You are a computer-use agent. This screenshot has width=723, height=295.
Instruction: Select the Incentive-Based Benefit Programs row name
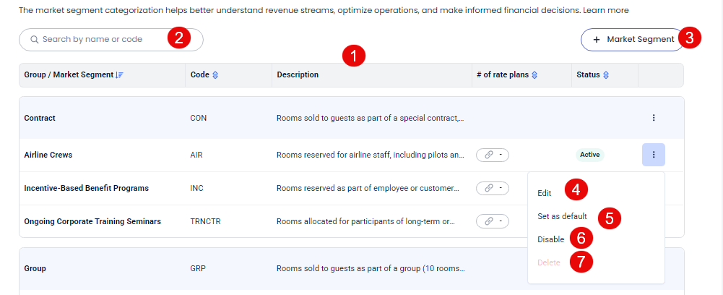86,188
